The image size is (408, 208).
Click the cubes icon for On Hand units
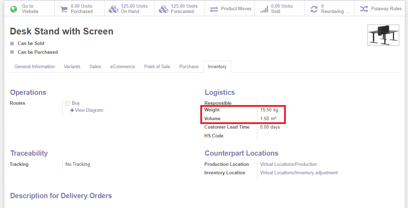pos(113,9)
